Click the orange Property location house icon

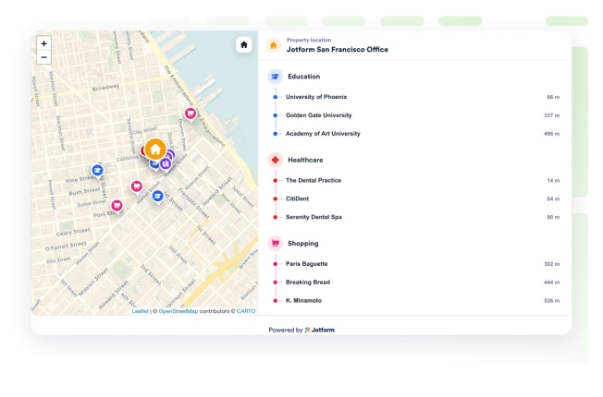274,45
